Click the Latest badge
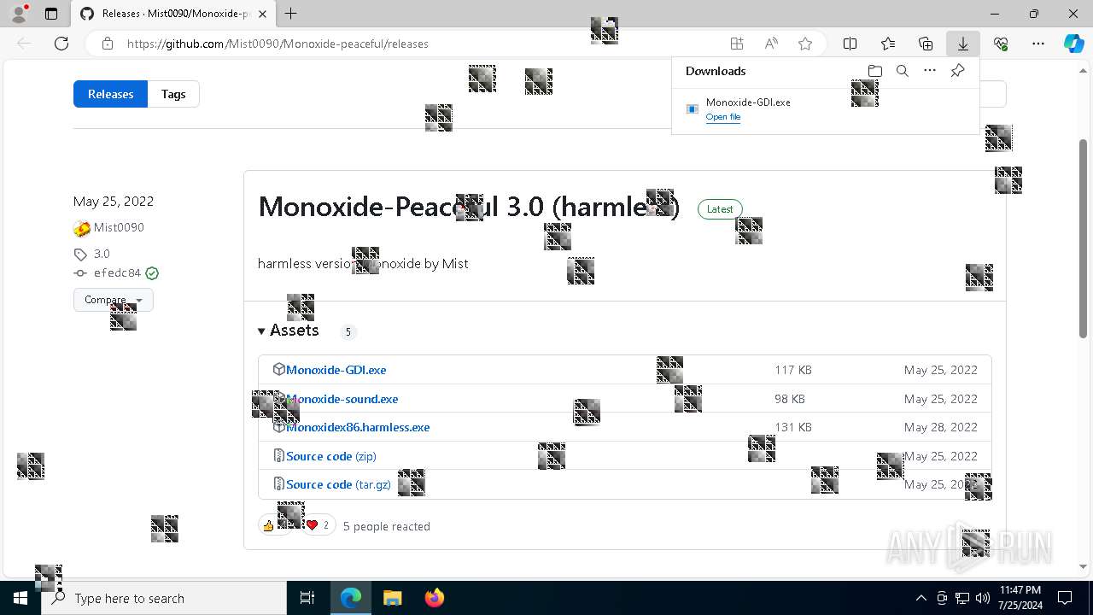 (x=720, y=208)
